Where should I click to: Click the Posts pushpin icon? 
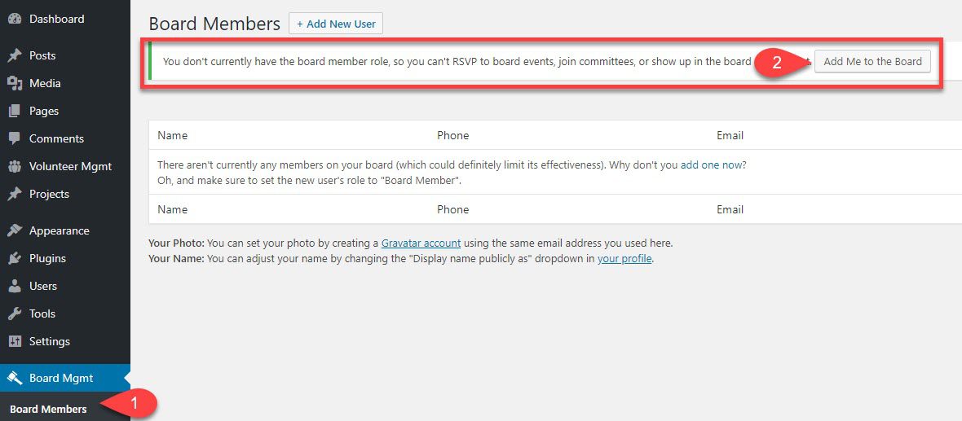point(14,55)
